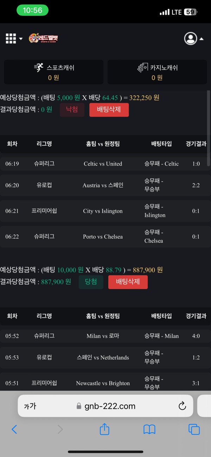211x457 pixels.
Task: Open Safari bookmarks icon
Action: pyautogui.click(x=149, y=430)
